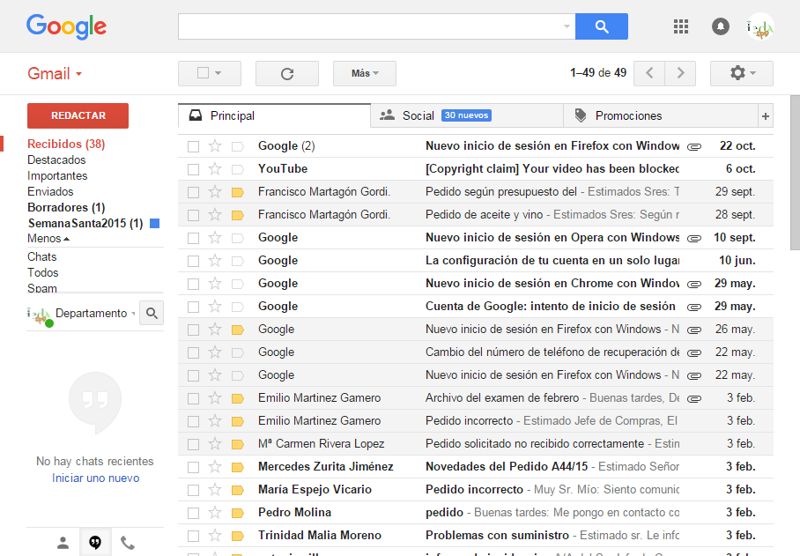Open the Destacados folder

[56, 160]
